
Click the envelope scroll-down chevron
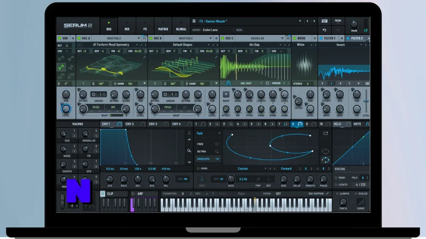189,162
